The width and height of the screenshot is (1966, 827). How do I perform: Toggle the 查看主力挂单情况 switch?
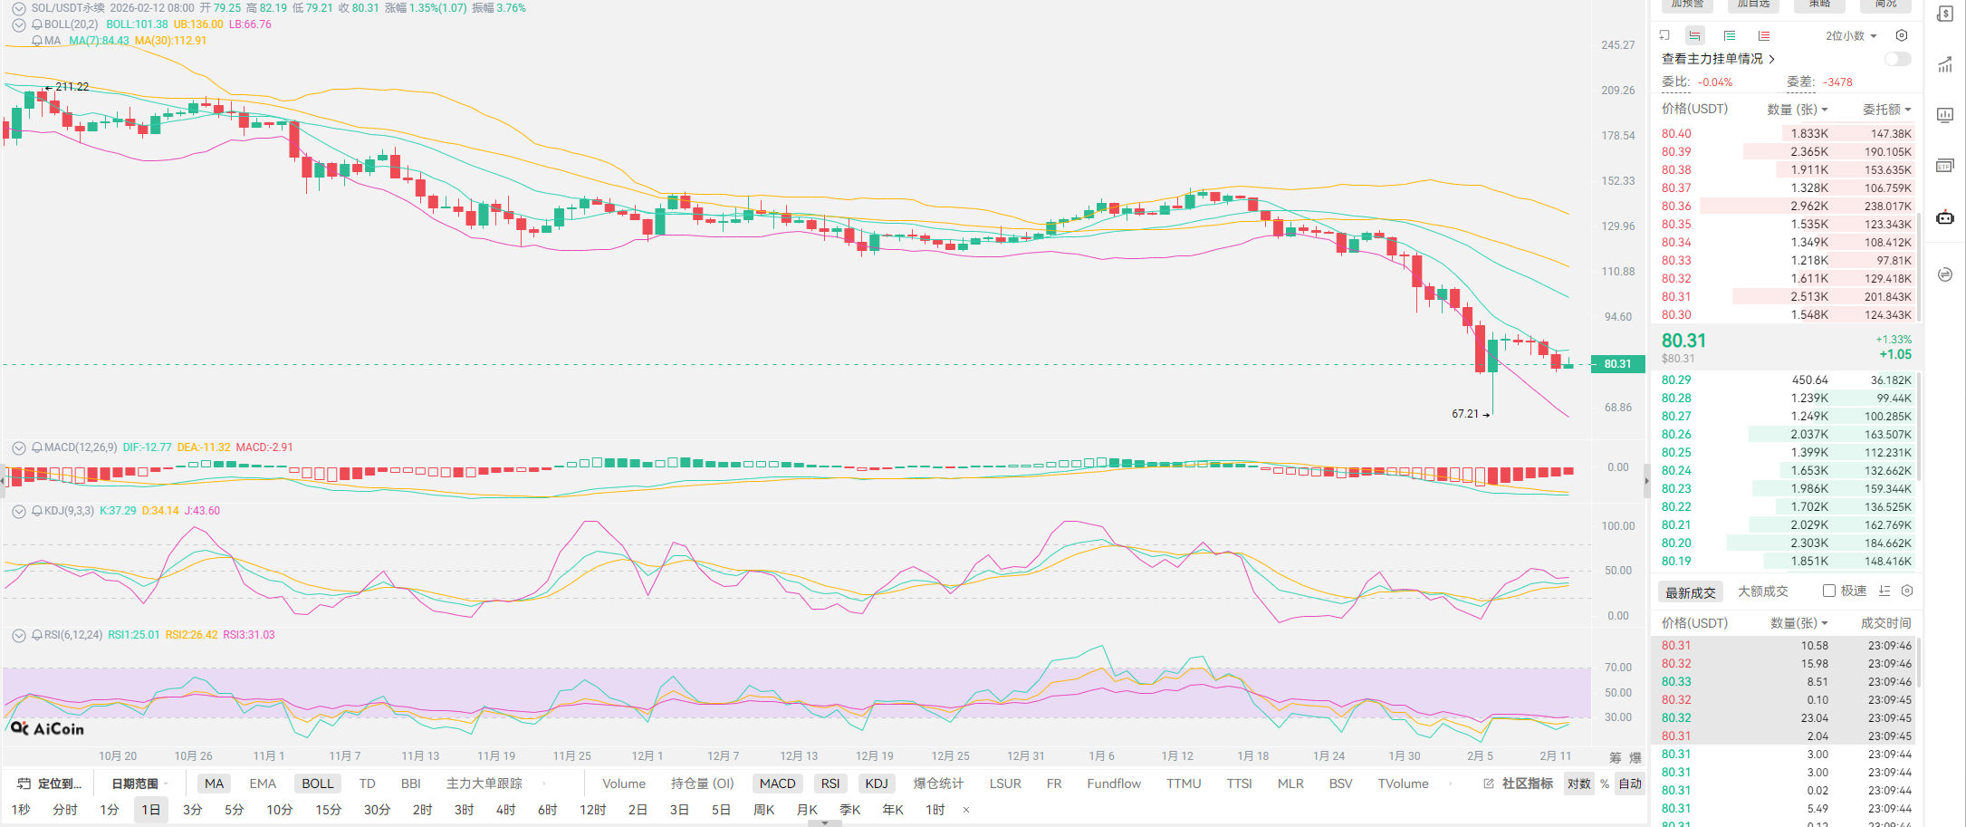tap(1897, 59)
